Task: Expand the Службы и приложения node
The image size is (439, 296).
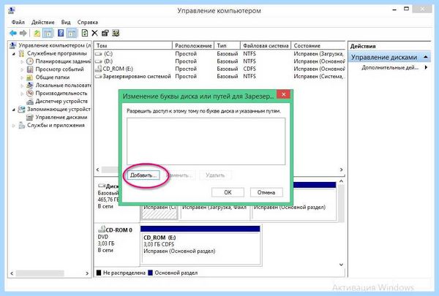Action: coord(14,126)
